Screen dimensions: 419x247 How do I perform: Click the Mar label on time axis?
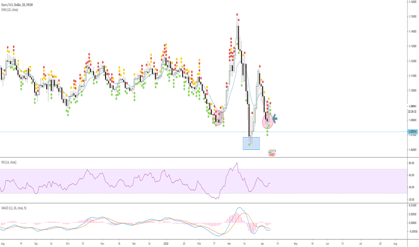click(229, 244)
